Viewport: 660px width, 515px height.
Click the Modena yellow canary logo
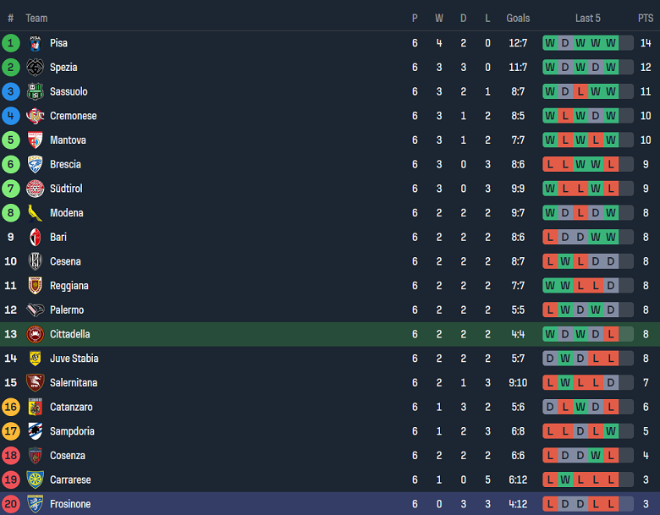[x=36, y=213]
